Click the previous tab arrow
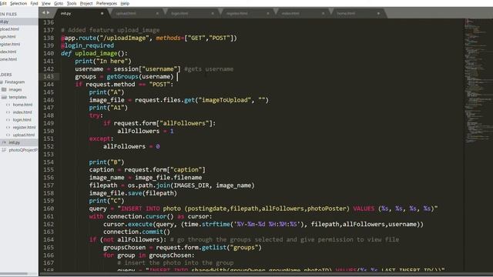 pos(44,13)
